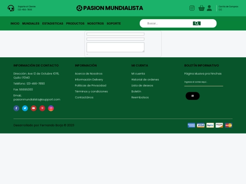The height and width of the screenshot is (184, 246).
Task: Click the PayPal payment icon
Action: pyautogui.click(x=210, y=125)
